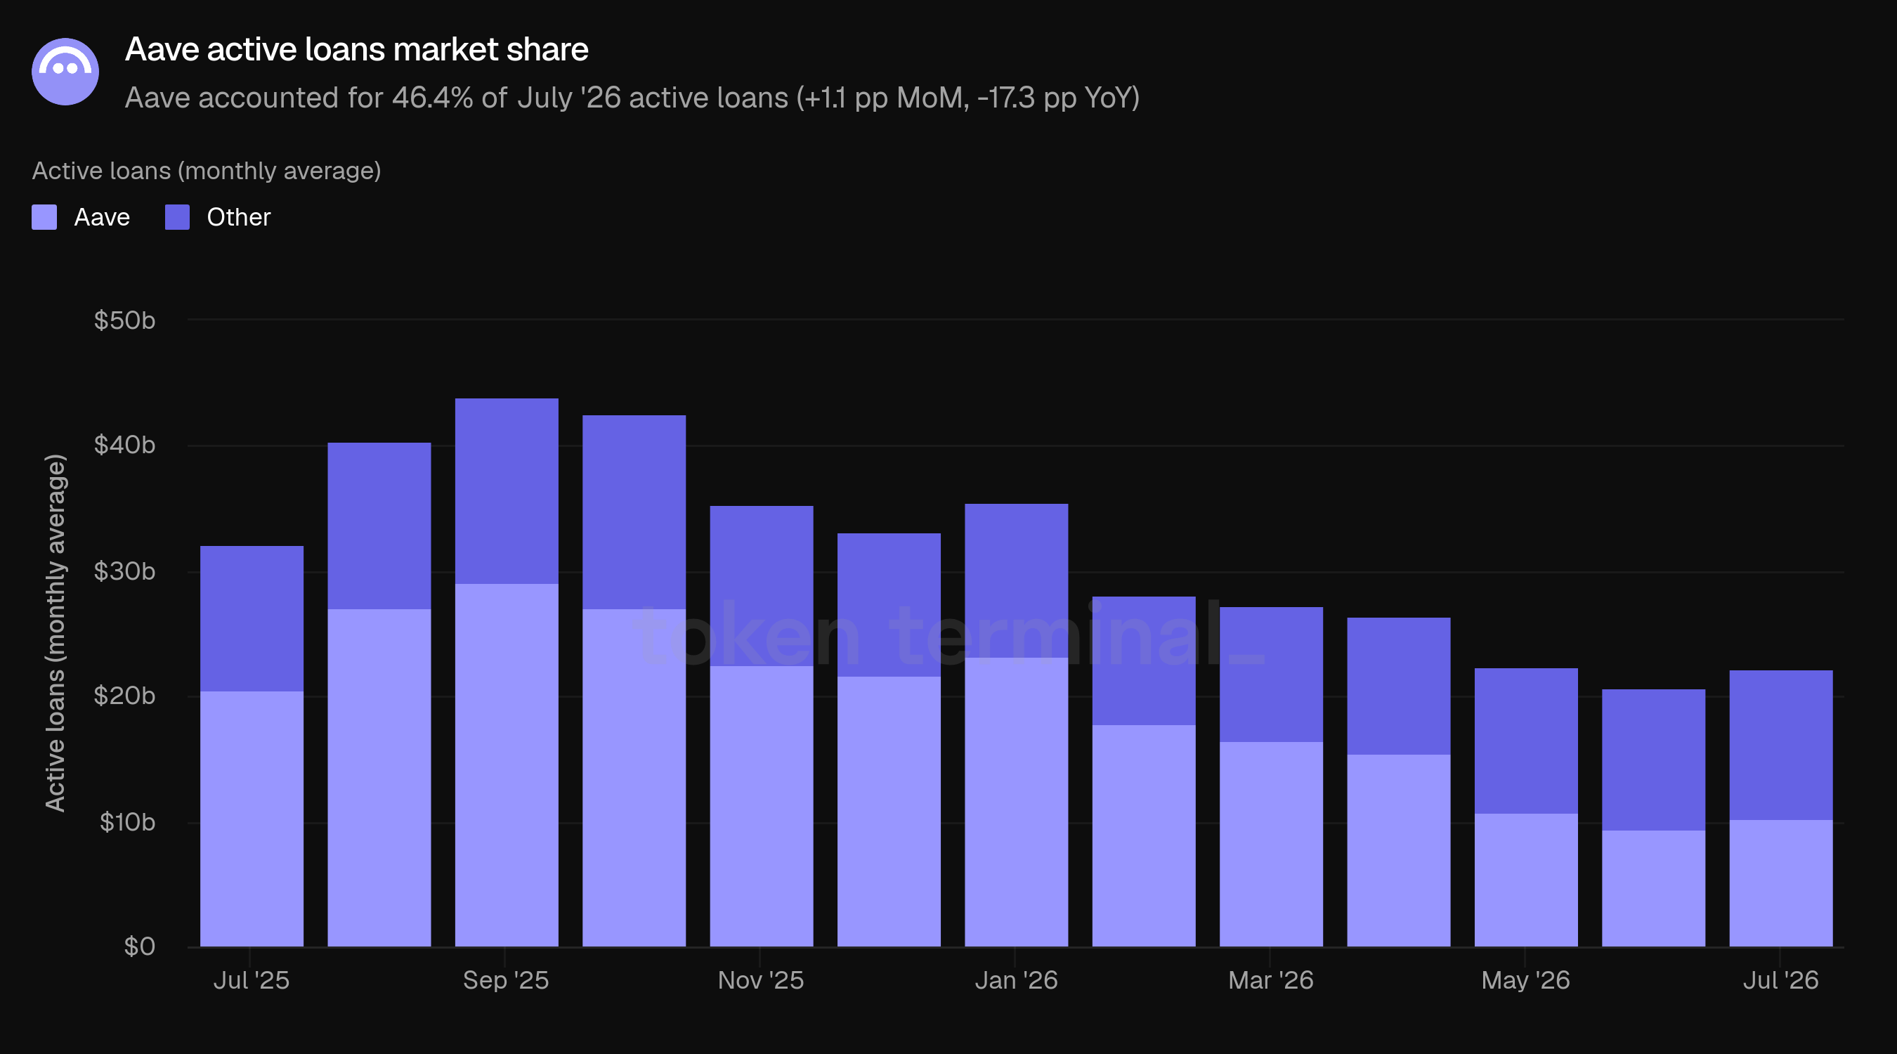This screenshot has width=1897, height=1054.
Task: Click the Other segment of the Aug '25 bar
Action: (379, 526)
